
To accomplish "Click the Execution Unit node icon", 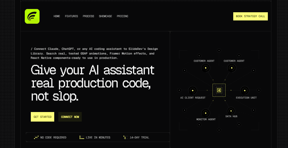I will tap(245, 90).
